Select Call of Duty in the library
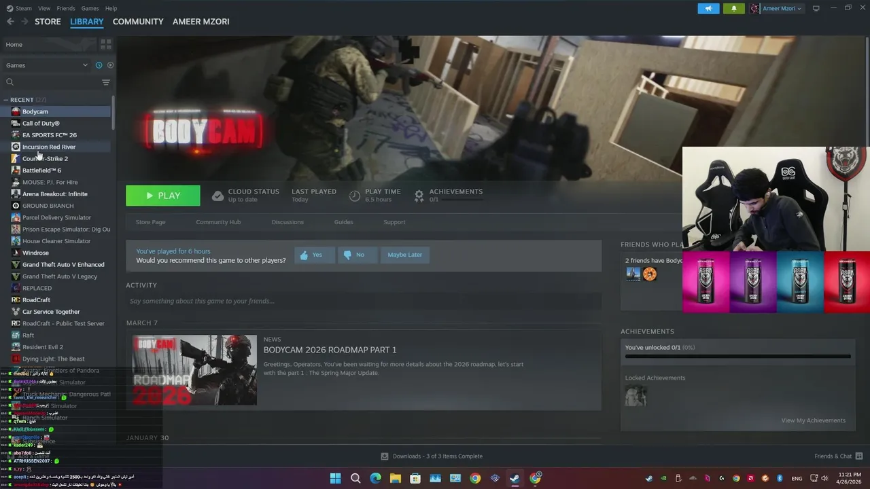Image resolution: width=870 pixels, height=489 pixels. [56, 124]
